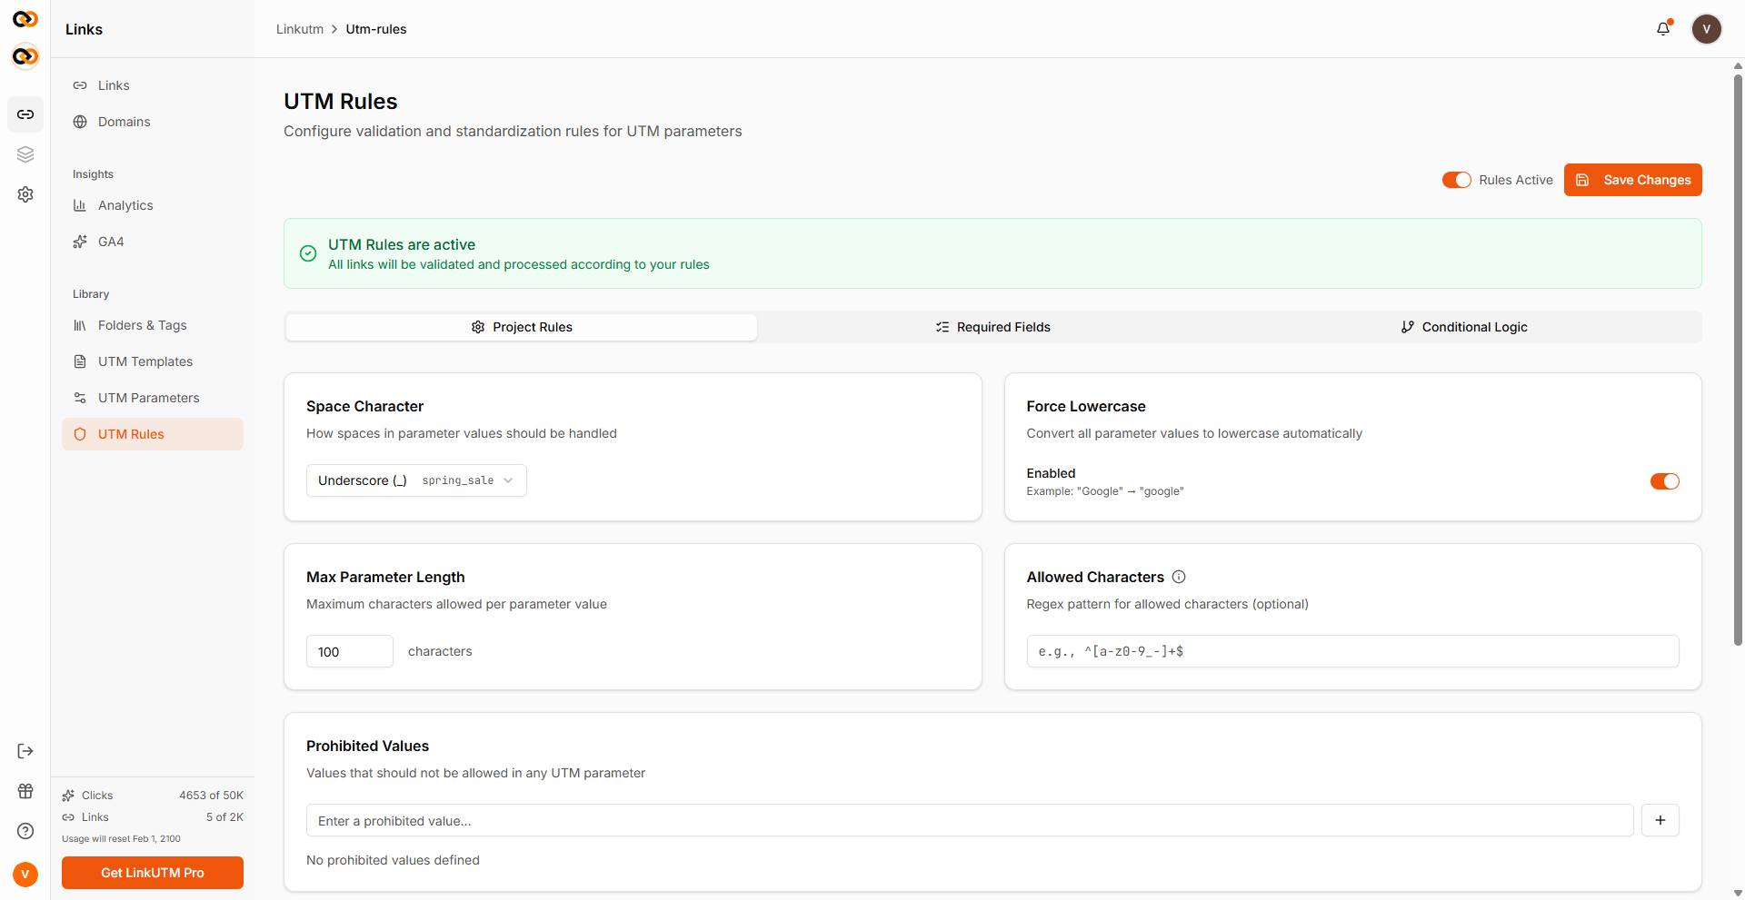Click the Linkutm breadcrumb link
The height and width of the screenshot is (900, 1745).
point(300,29)
